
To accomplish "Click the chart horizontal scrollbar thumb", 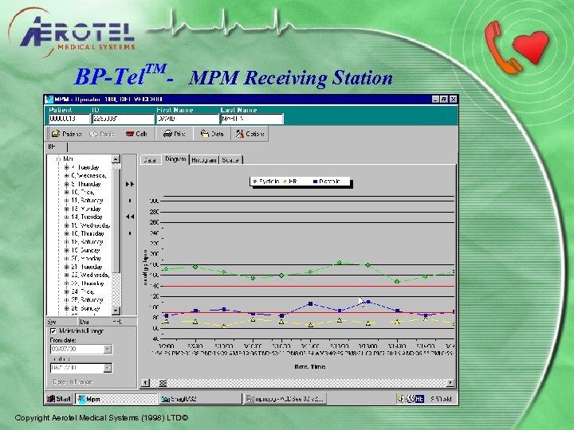I will pos(163,383).
